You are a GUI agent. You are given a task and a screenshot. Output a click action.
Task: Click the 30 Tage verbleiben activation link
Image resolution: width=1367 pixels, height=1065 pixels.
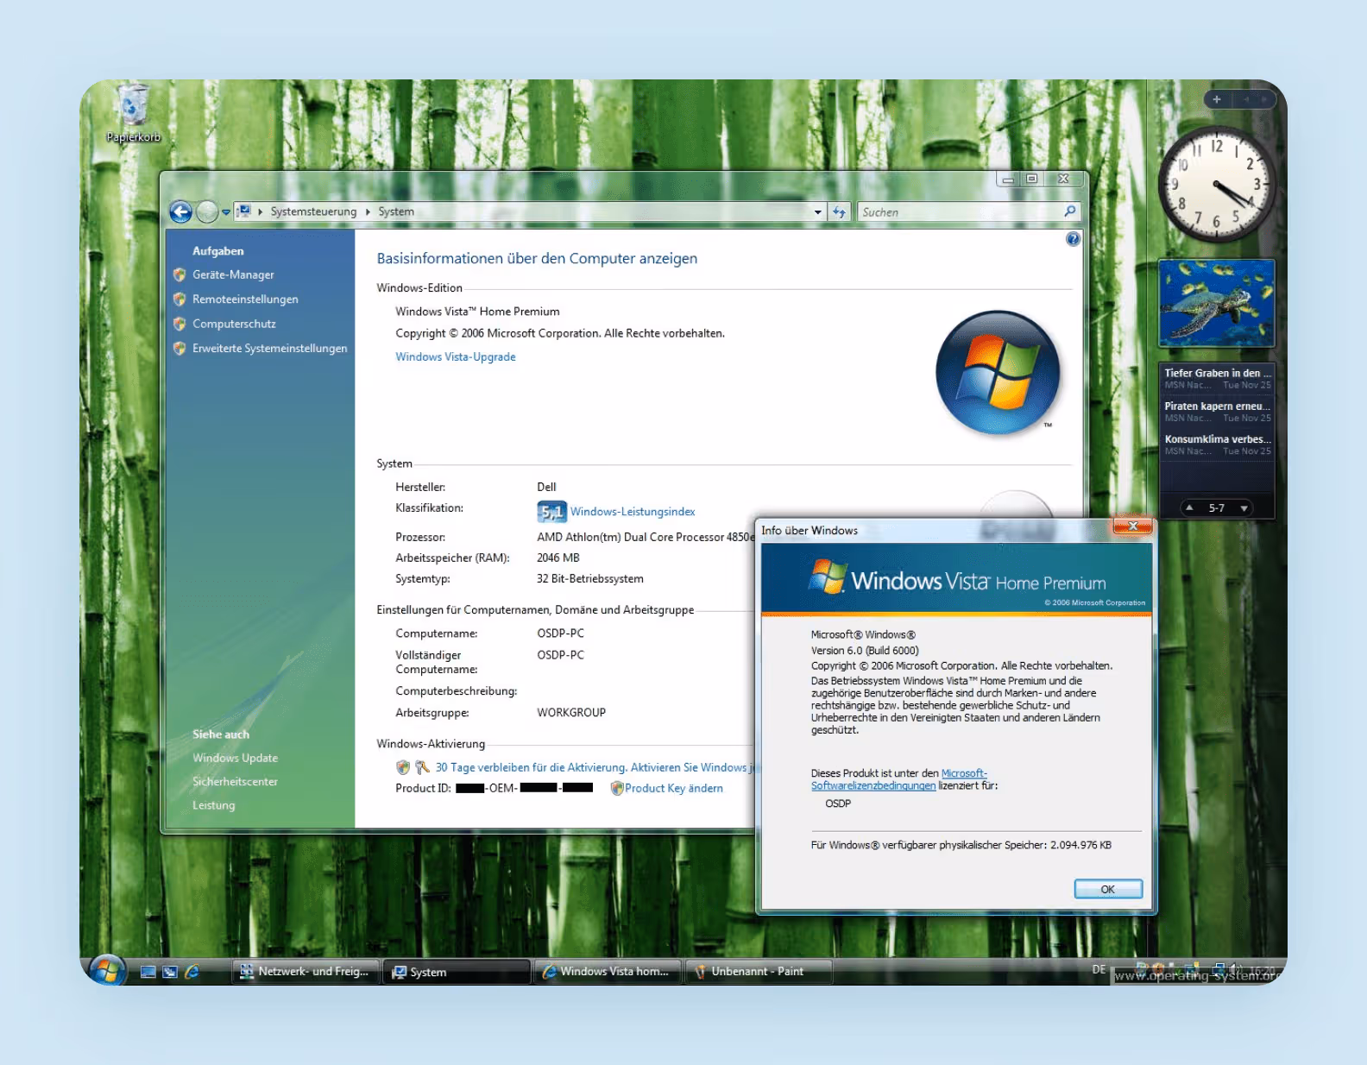tap(595, 767)
